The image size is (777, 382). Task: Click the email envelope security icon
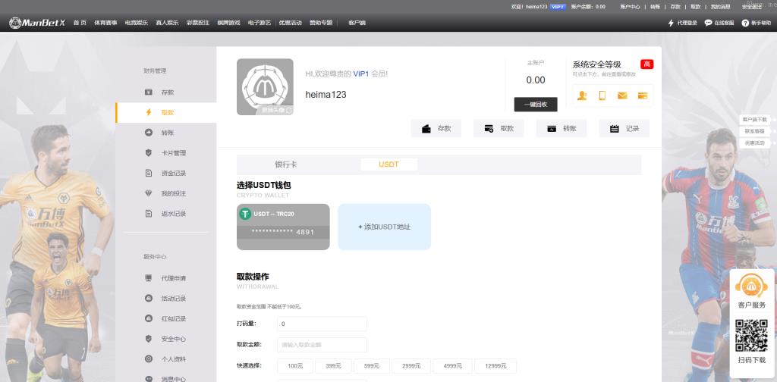click(622, 95)
